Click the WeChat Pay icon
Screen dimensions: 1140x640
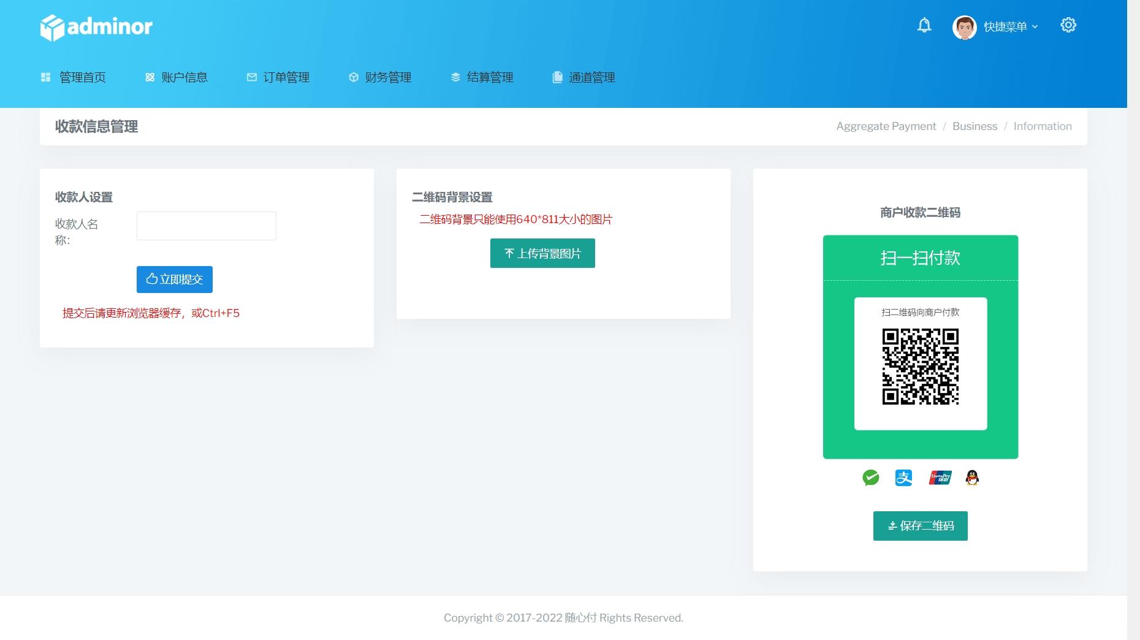tap(871, 478)
